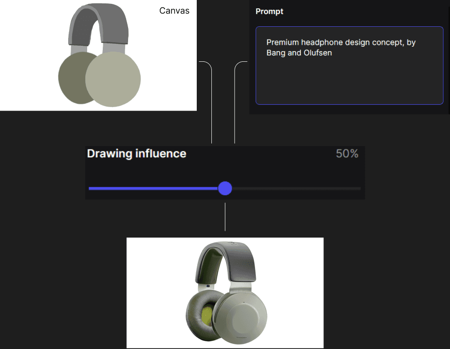
Task: Click the connector line from Prompt to the slider
Action: tap(236, 122)
